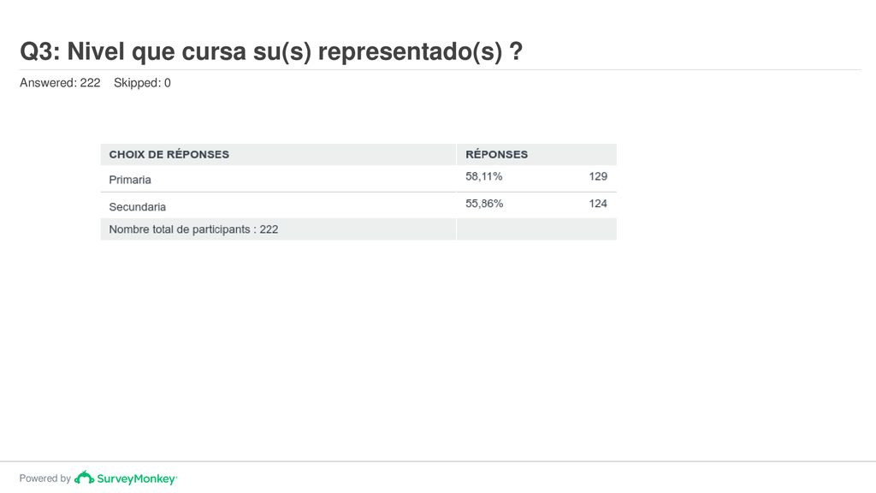Click the SurveyMonkey logo icon
Viewport: 876px width, 493px height.
click(x=85, y=478)
